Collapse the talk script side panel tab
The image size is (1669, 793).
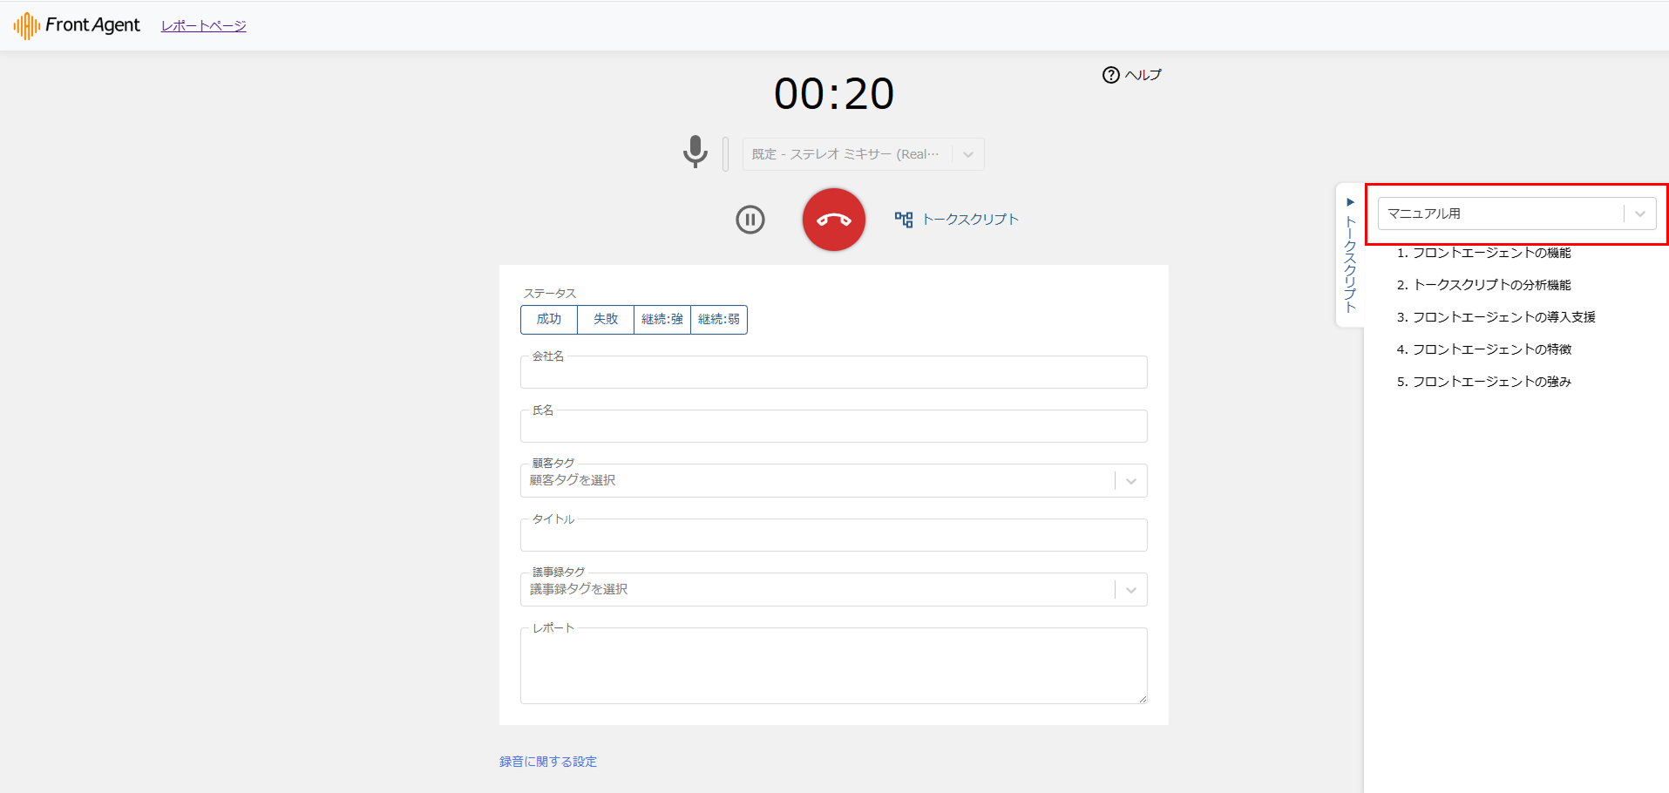[x=1349, y=254]
